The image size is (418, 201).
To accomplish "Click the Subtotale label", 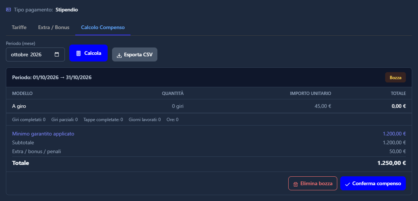I will point(23,142).
